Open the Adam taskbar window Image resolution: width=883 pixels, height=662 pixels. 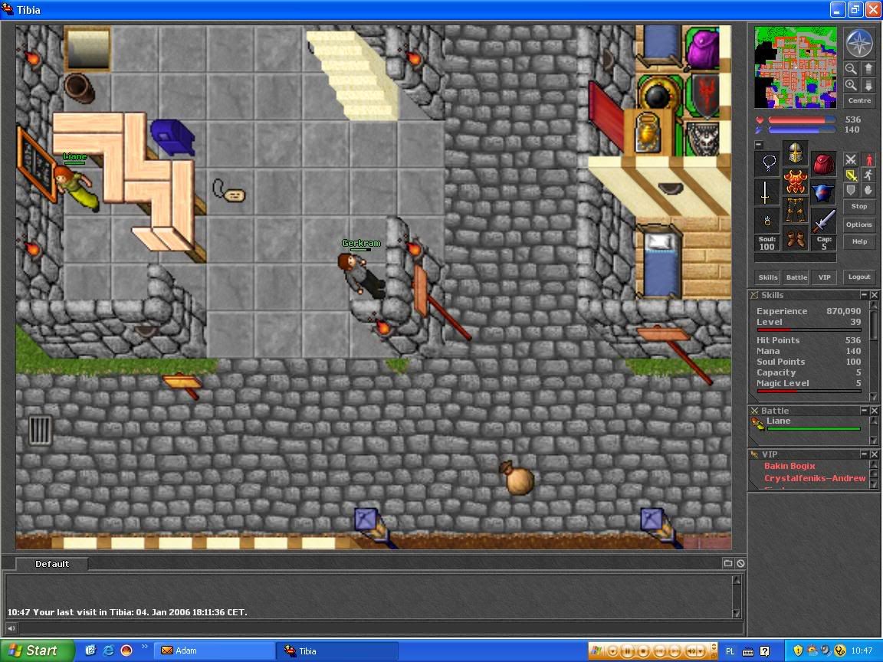coord(214,651)
